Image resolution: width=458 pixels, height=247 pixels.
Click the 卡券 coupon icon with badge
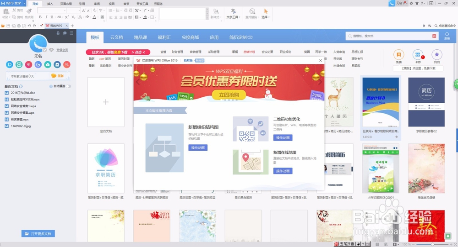pos(418,54)
